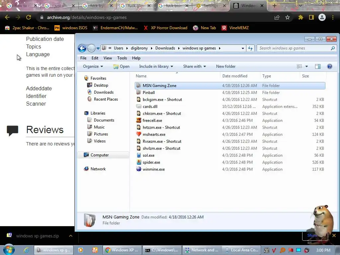340x255 pixels.
Task: Click the Windows Start orb
Action: pyautogui.click(x=9, y=250)
